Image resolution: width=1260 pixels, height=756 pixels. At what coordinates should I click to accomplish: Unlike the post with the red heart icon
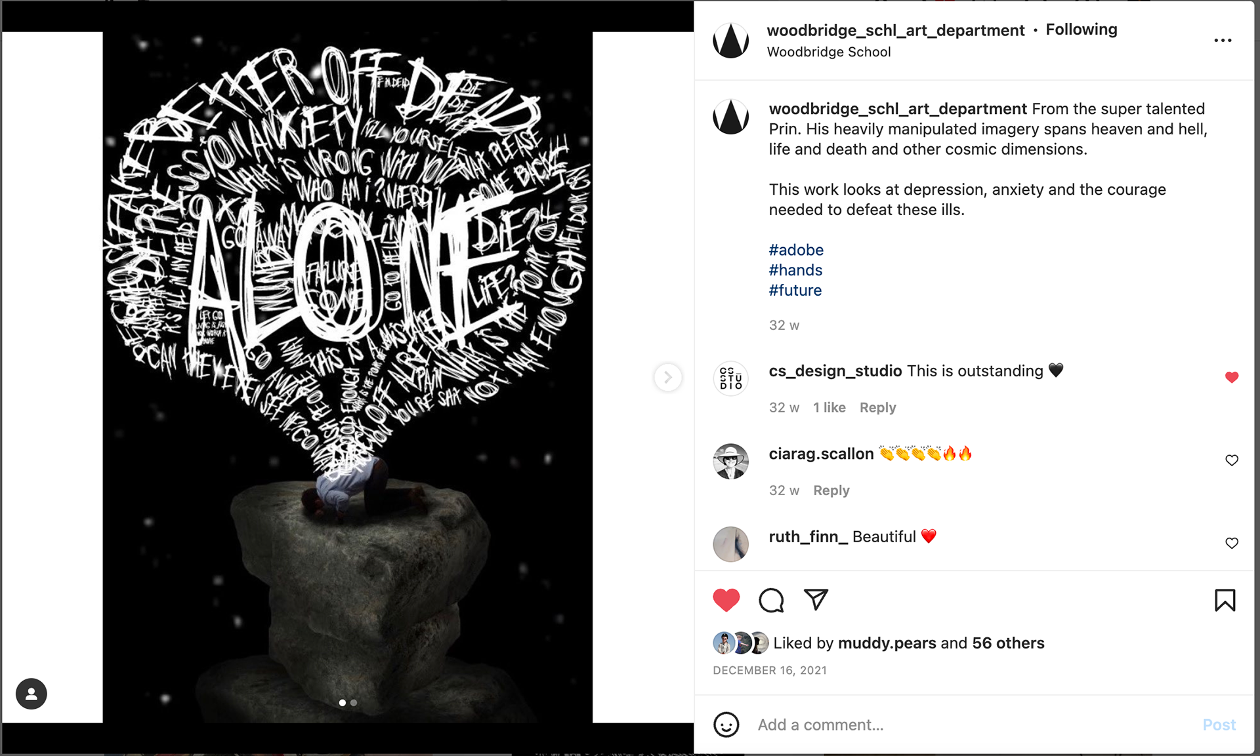point(726,600)
